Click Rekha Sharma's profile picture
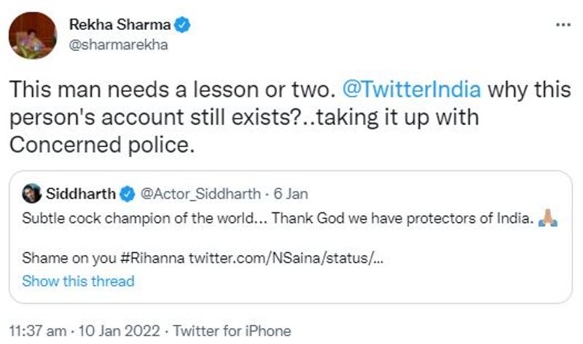The image size is (583, 344). coord(33,35)
